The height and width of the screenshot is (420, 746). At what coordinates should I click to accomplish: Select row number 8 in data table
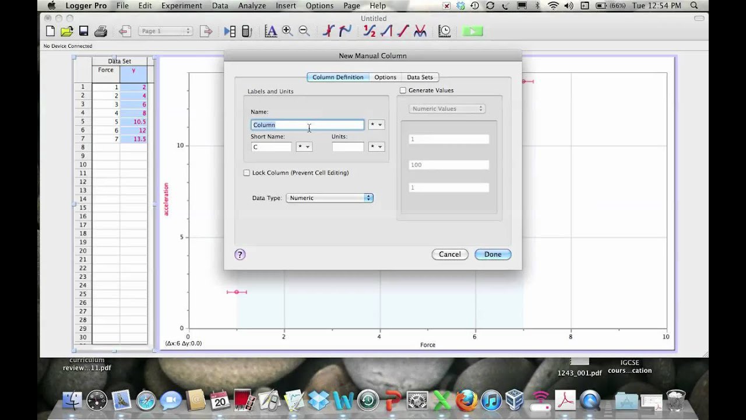pos(83,148)
